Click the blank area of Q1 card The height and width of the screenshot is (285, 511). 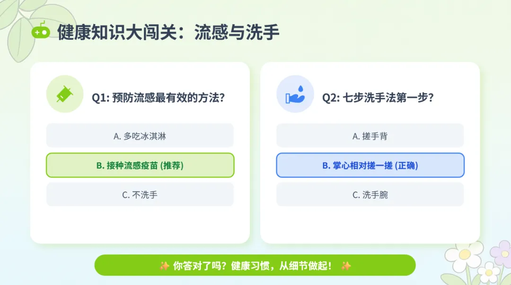(x=140, y=225)
